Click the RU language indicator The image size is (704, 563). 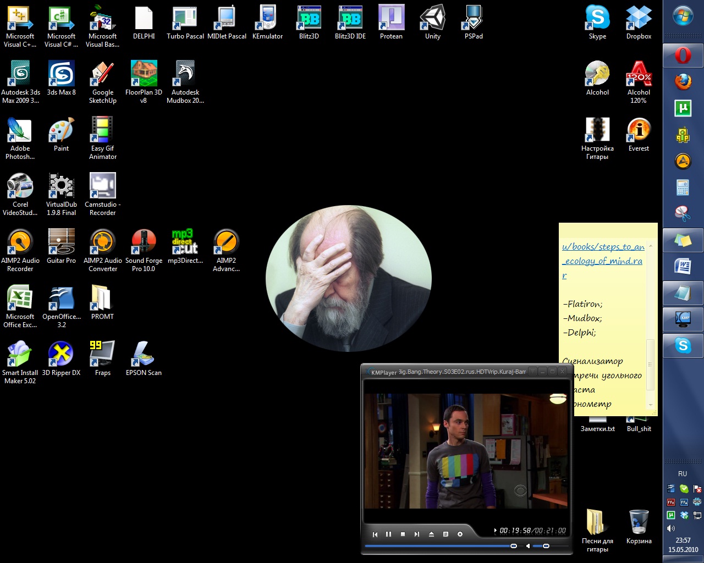coord(683,474)
